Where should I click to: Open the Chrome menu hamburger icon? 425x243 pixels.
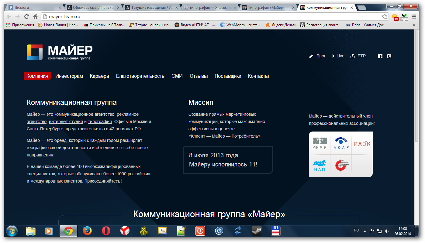414,17
